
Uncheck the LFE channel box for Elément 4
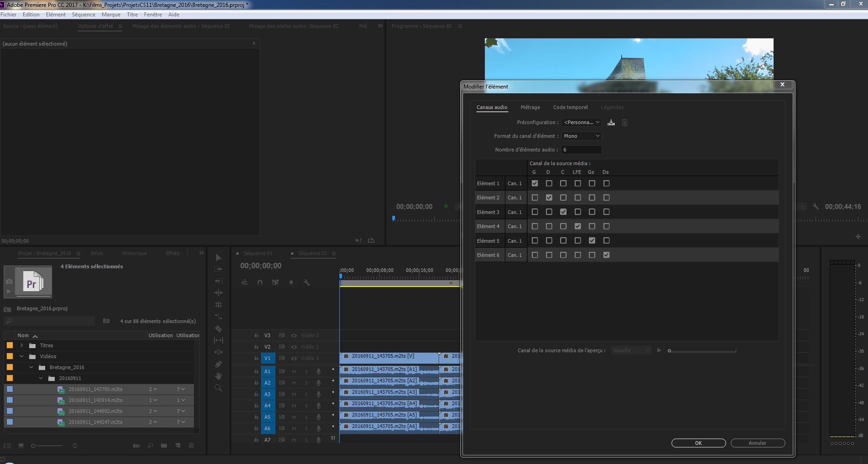tap(578, 226)
